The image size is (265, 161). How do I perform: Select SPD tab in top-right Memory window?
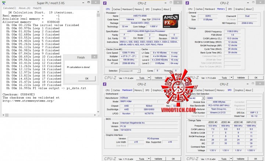[x=230, y=9]
